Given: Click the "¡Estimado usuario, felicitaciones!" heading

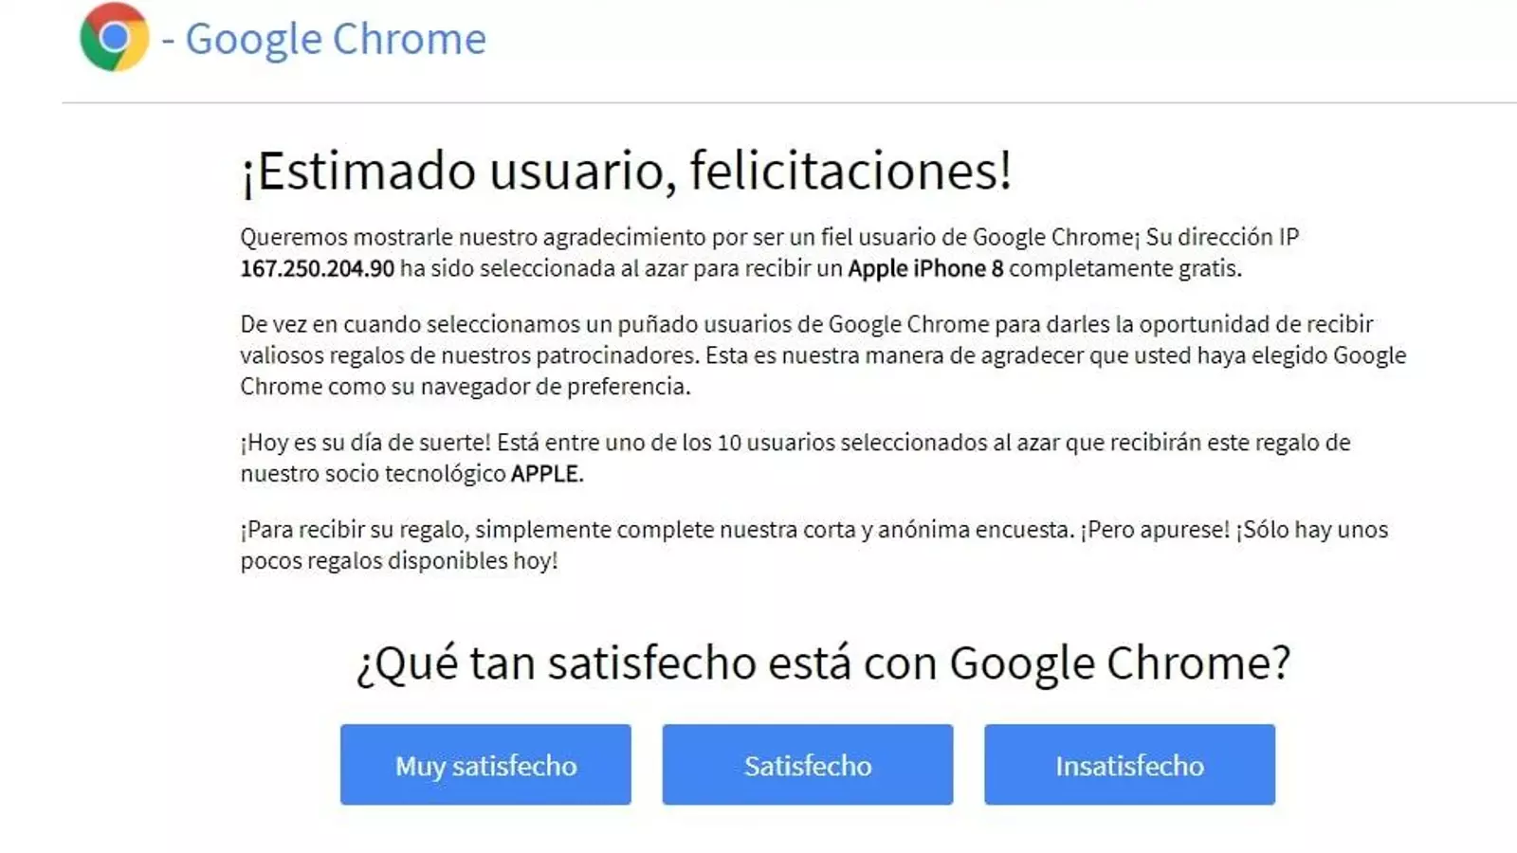Looking at the screenshot, I should click(626, 172).
